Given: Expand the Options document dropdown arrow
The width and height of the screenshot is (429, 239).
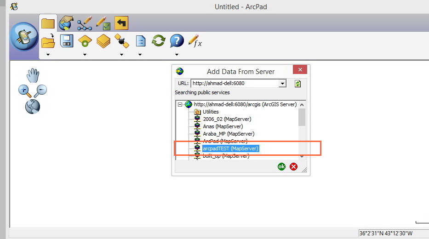Looking at the screenshot, I should click(x=140, y=55).
